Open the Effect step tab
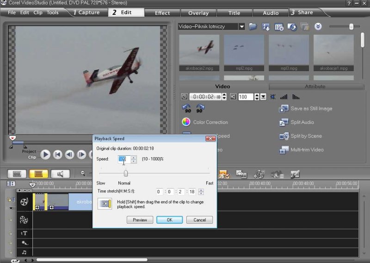370x263 pixels. point(162,12)
